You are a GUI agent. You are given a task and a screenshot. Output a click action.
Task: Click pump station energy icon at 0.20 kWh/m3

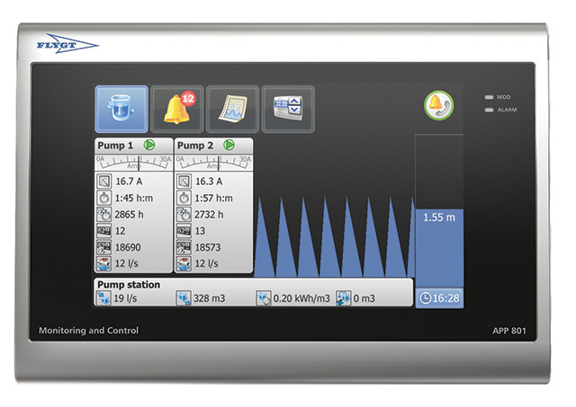pyautogui.click(x=262, y=297)
